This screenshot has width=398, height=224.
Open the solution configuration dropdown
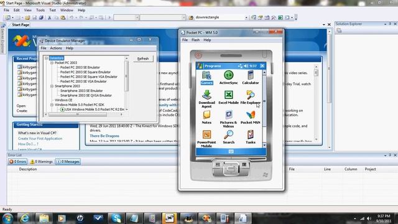pos(137,17)
